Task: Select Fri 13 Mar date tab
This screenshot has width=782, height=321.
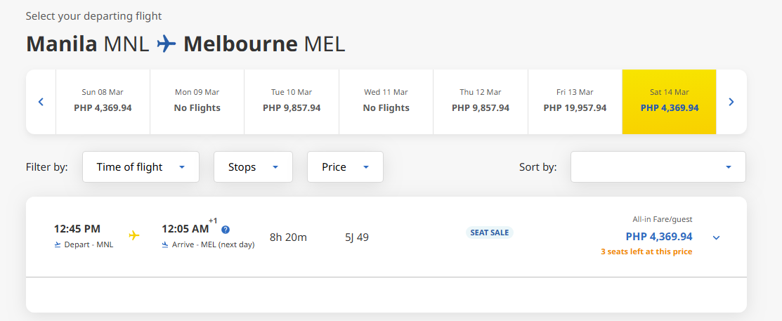Action: [x=575, y=102]
